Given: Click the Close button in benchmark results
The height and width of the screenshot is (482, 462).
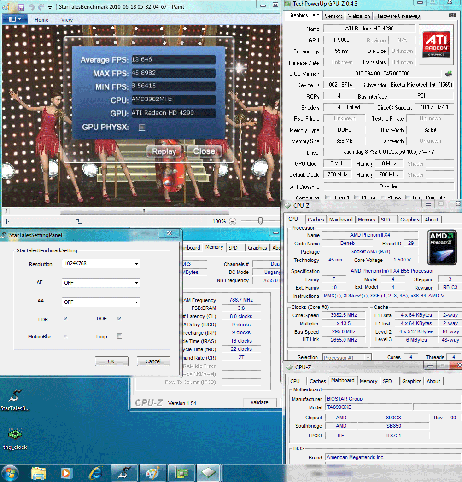Looking at the screenshot, I should (x=204, y=151).
